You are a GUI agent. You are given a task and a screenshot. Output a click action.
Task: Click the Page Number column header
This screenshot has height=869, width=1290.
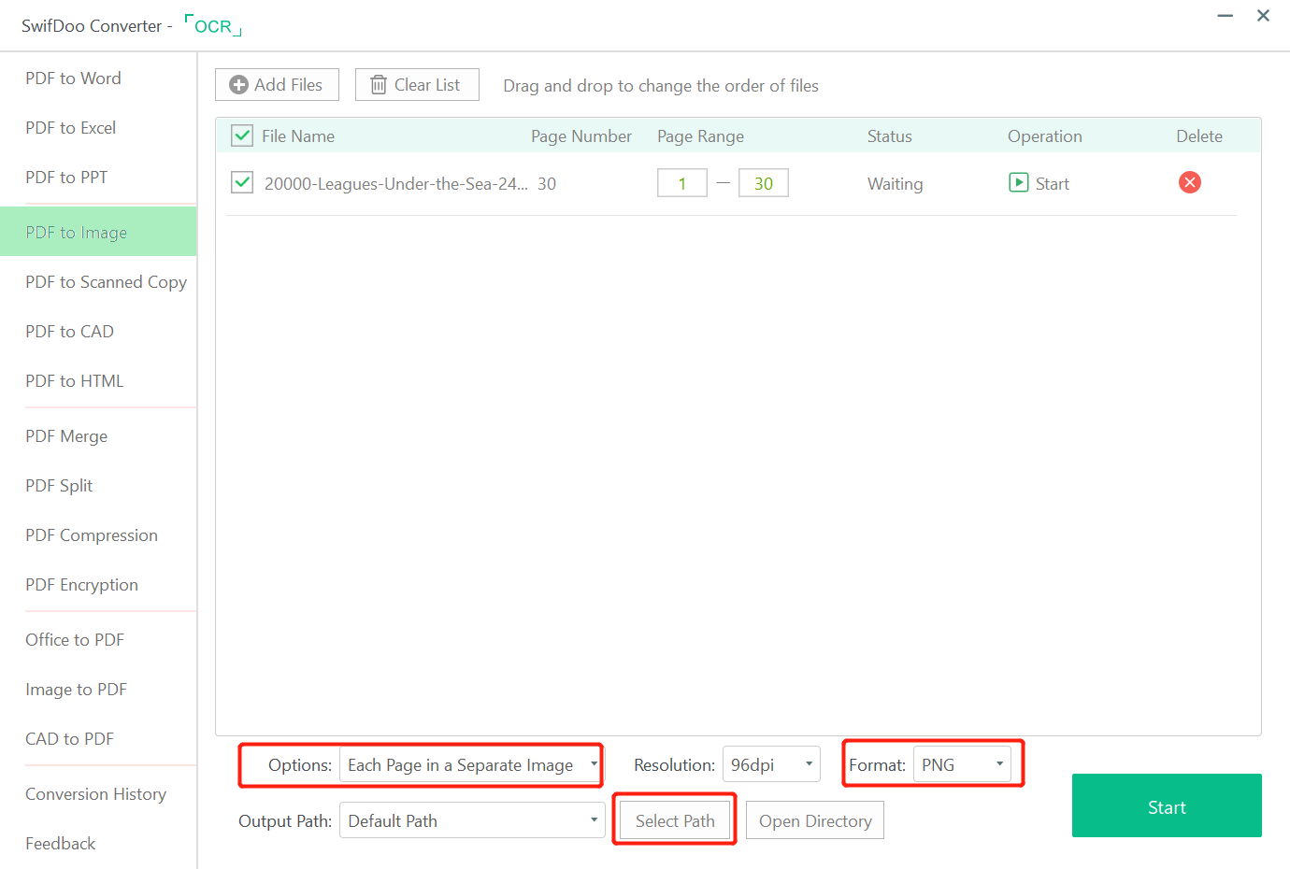pyautogui.click(x=581, y=136)
